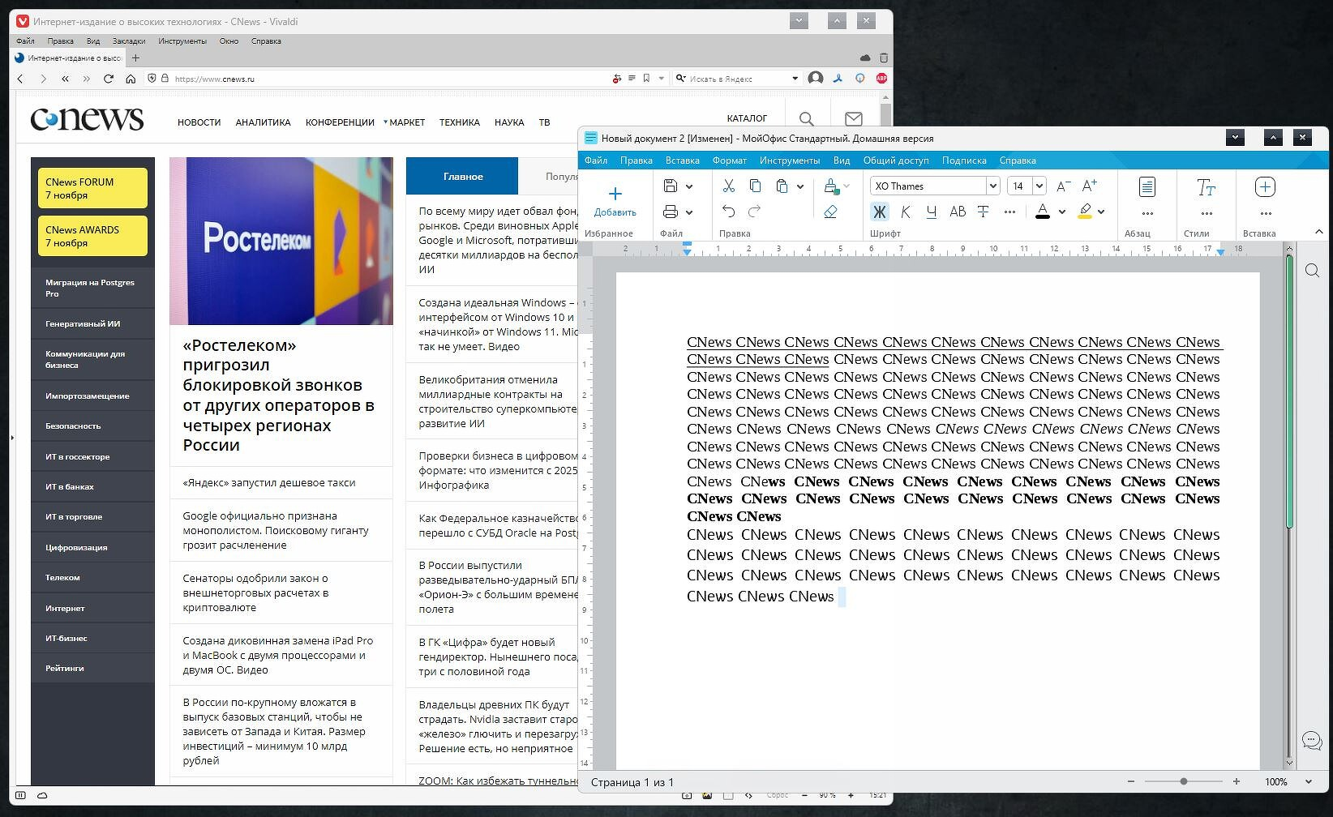The width and height of the screenshot is (1333, 817).
Task: Expand the XO Thames font dropdown
Action: click(992, 186)
